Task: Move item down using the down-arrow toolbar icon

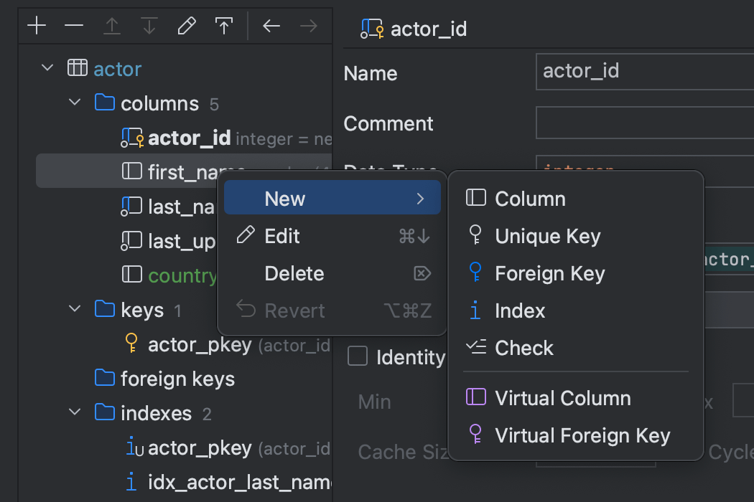Action: [x=149, y=25]
